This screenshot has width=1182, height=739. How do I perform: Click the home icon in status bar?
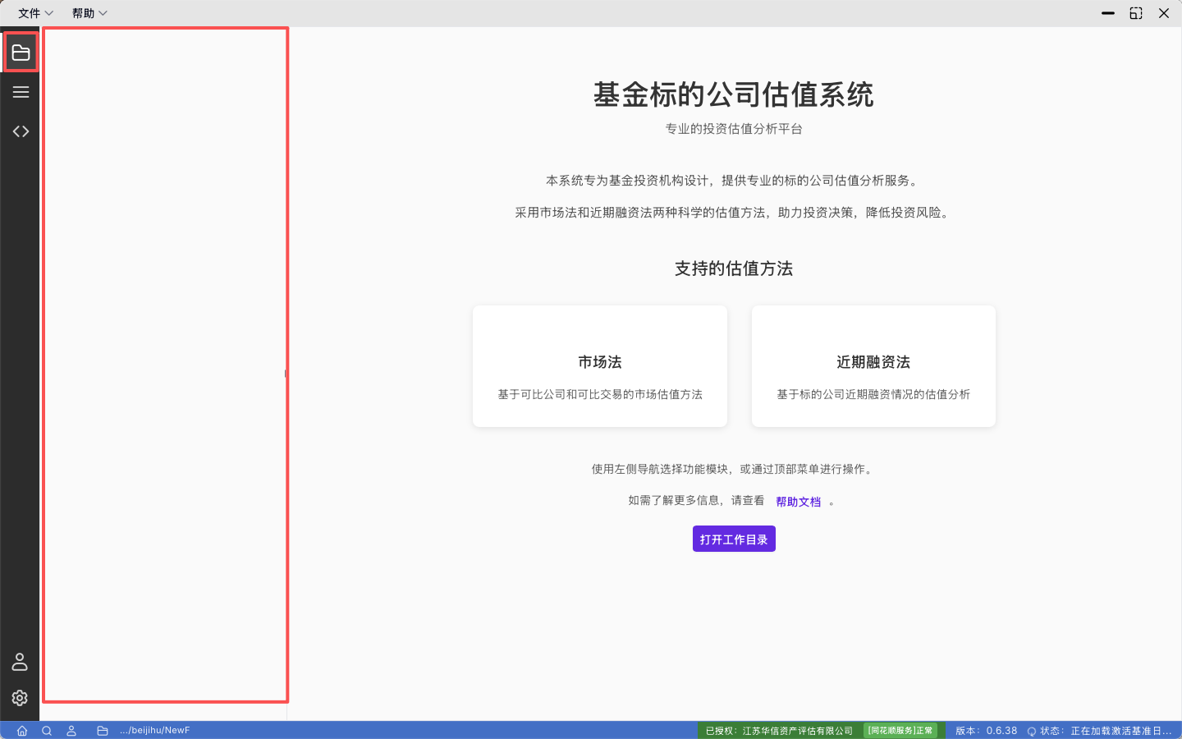coord(22,731)
